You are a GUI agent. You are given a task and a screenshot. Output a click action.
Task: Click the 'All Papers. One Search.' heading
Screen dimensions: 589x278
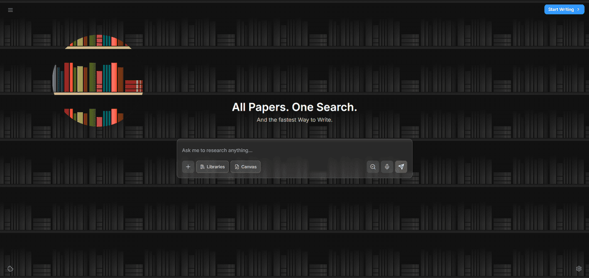294,107
